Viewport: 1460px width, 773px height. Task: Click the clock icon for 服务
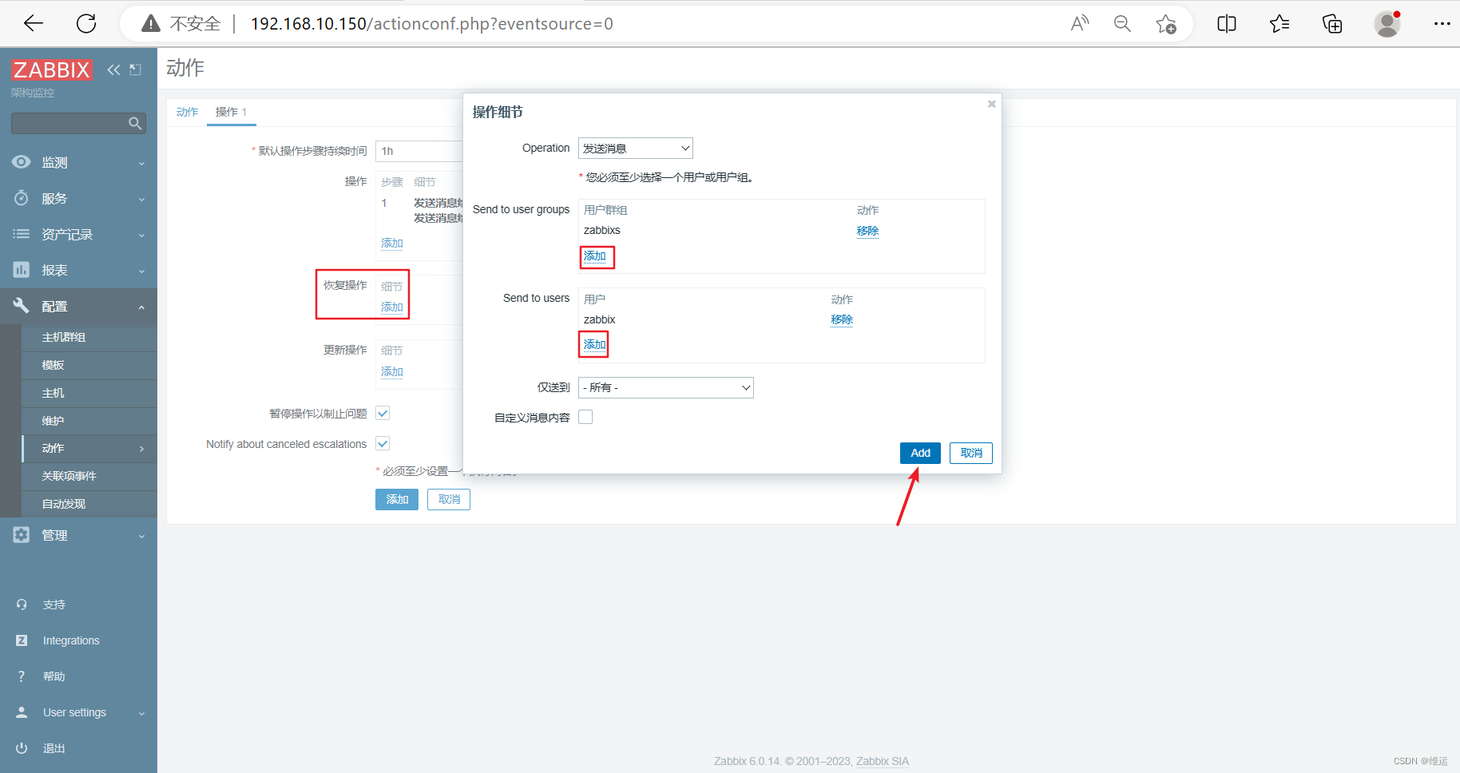click(x=22, y=198)
